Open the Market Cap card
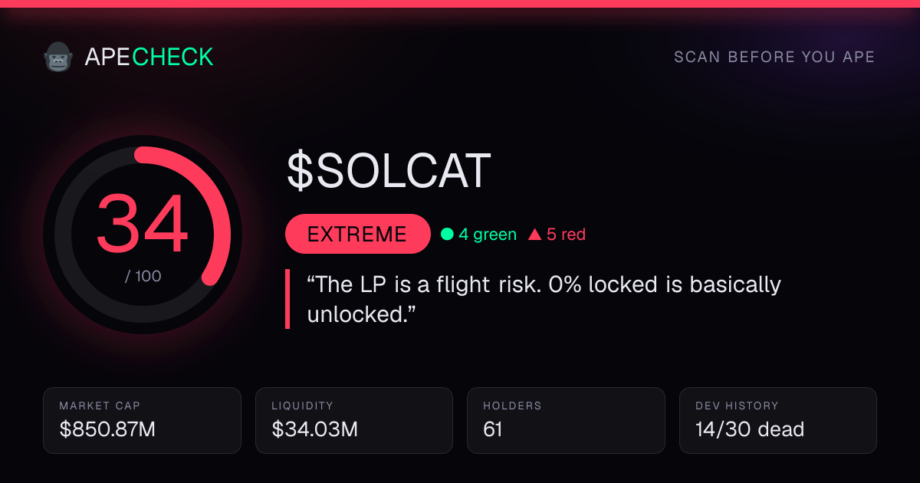 coord(143,420)
